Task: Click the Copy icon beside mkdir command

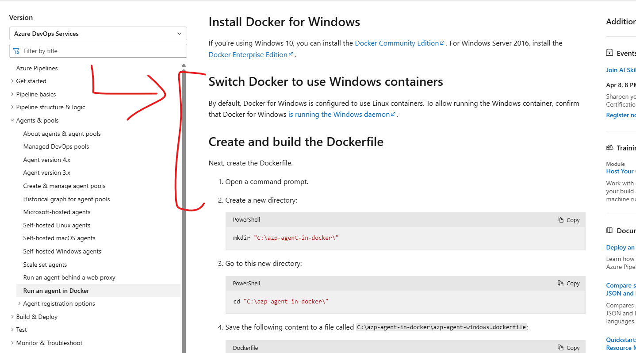Action: pos(561,220)
